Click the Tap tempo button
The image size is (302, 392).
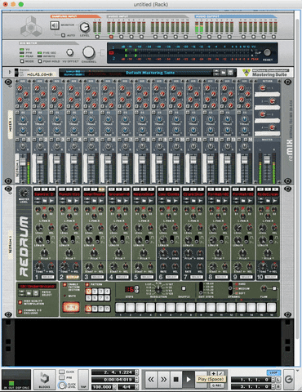pos(83,379)
